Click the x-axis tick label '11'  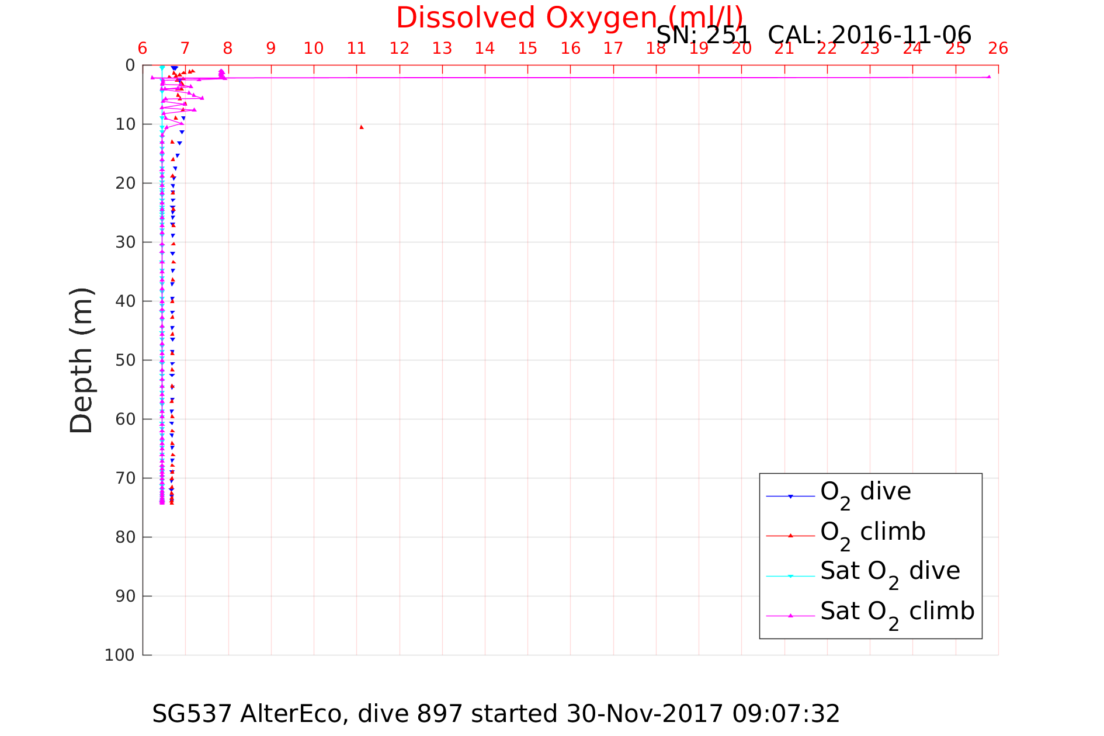click(x=356, y=48)
